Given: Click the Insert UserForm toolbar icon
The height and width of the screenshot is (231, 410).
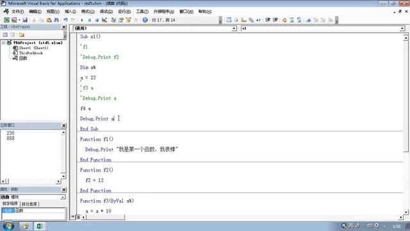Looking at the screenshot, I should coord(14,20).
